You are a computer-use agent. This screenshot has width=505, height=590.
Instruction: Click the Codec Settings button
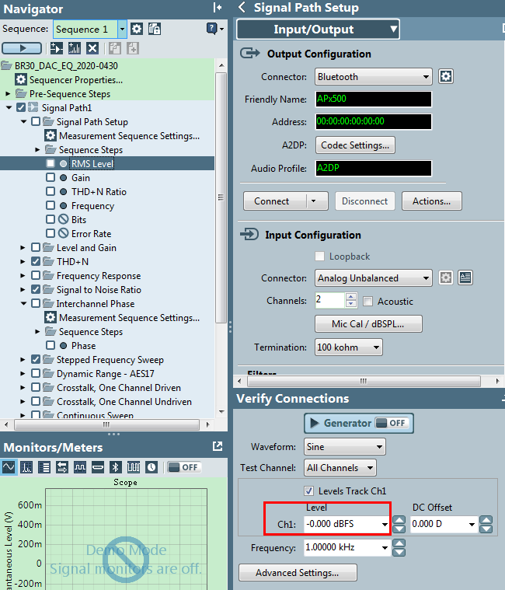pos(355,145)
